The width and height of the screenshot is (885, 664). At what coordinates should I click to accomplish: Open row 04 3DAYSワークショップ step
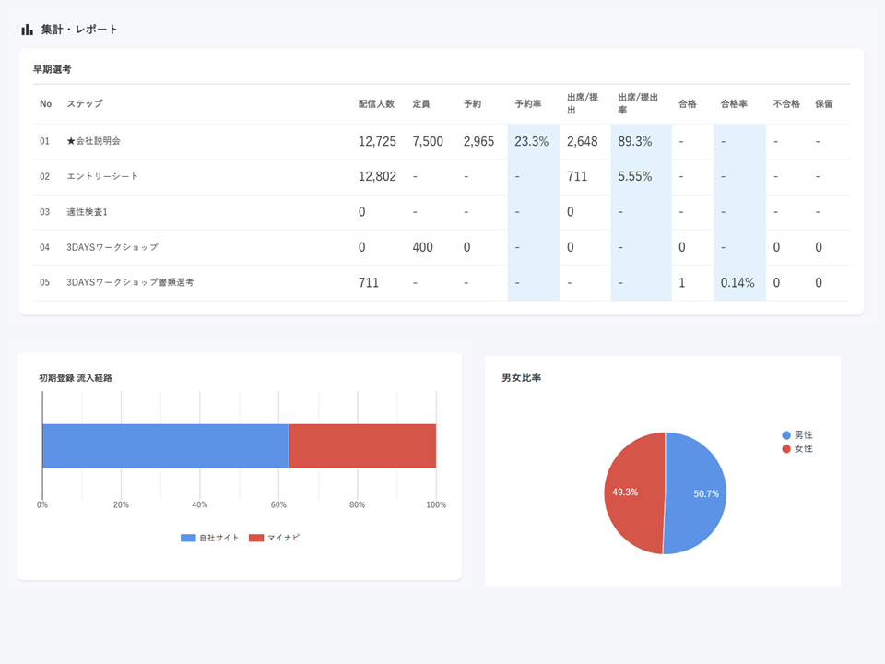[x=112, y=247]
